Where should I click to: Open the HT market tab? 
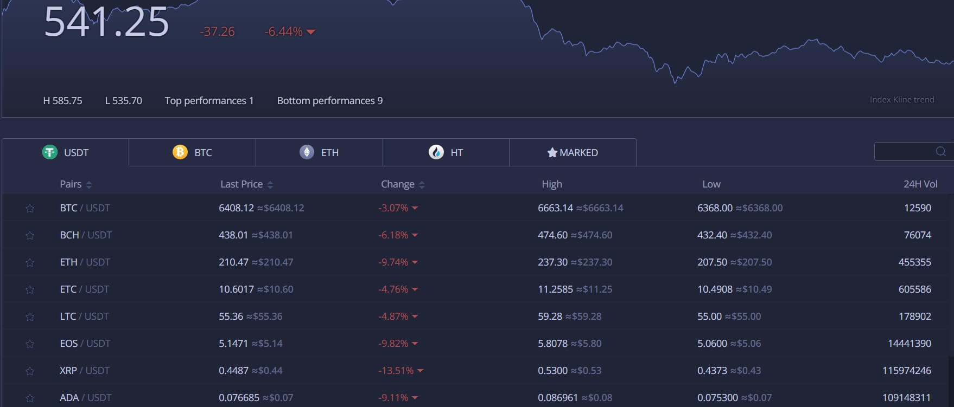click(446, 152)
